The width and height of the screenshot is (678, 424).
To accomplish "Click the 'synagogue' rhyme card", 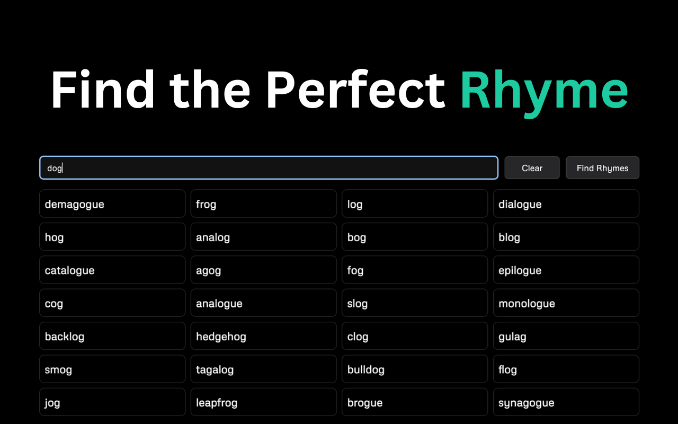I will [566, 402].
